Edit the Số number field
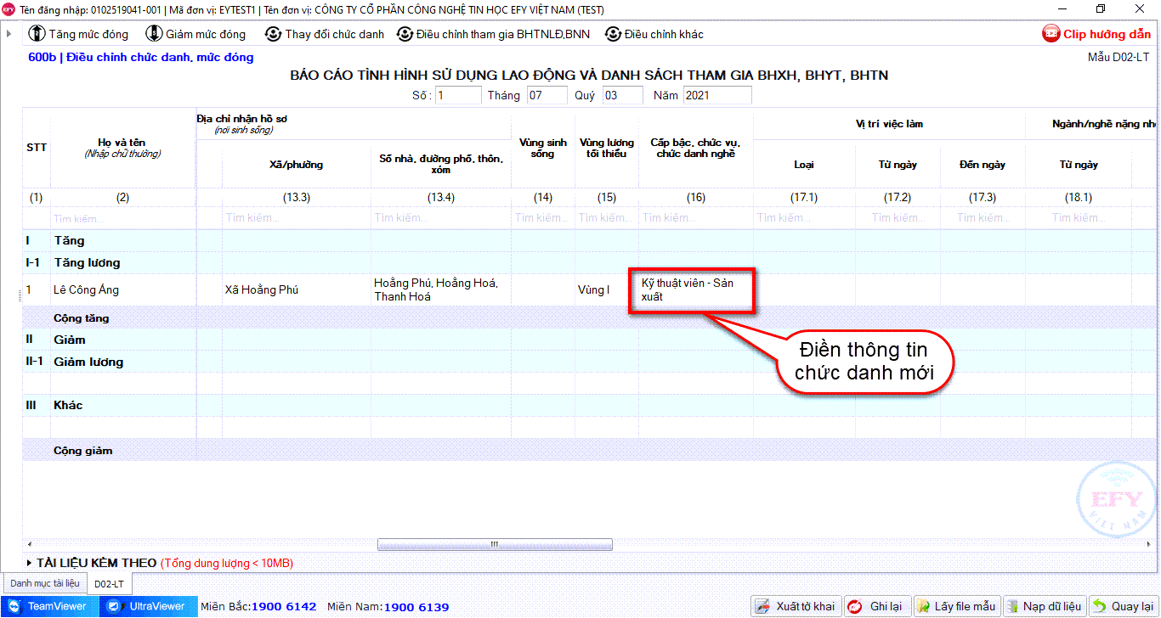This screenshot has height=618, width=1161. [x=458, y=95]
